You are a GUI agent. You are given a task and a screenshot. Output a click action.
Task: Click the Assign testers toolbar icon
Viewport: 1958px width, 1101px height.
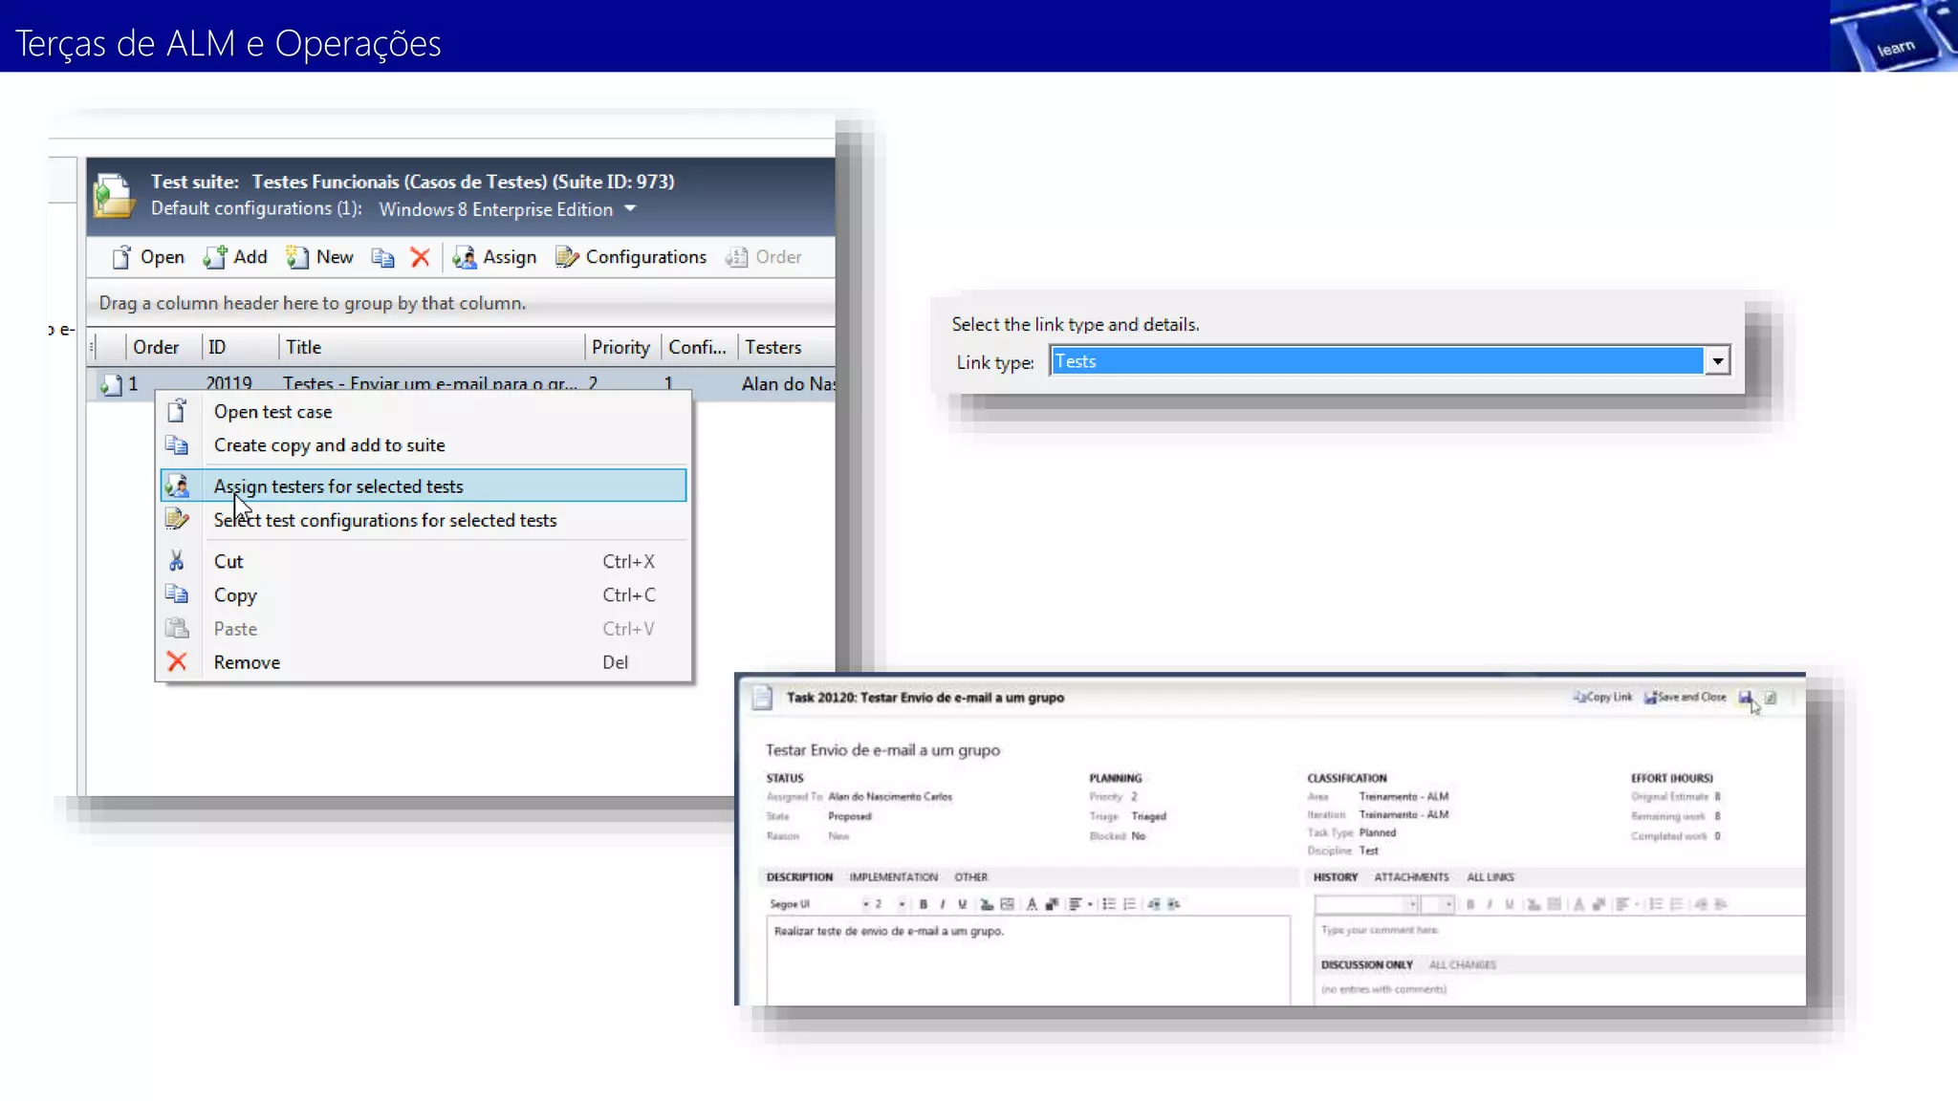click(466, 257)
